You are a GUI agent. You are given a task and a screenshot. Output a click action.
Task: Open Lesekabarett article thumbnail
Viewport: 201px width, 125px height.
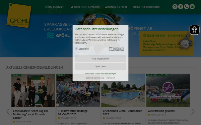coord(33,90)
